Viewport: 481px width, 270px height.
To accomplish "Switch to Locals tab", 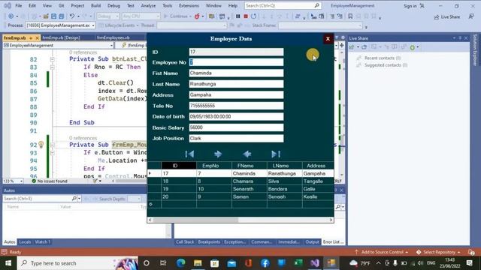I will tap(25, 241).
